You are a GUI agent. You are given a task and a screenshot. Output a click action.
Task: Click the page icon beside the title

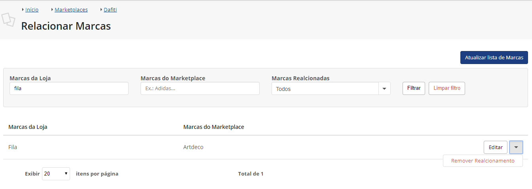pyautogui.click(x=8, y=19)
